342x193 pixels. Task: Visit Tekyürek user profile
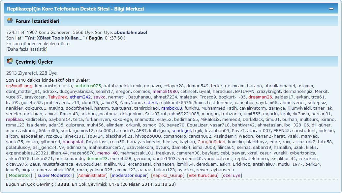point(57,97)
